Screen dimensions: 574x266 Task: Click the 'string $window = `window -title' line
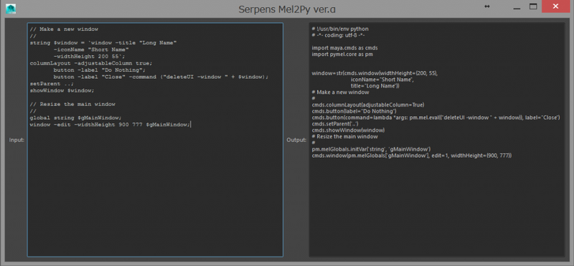click(103, 43)
